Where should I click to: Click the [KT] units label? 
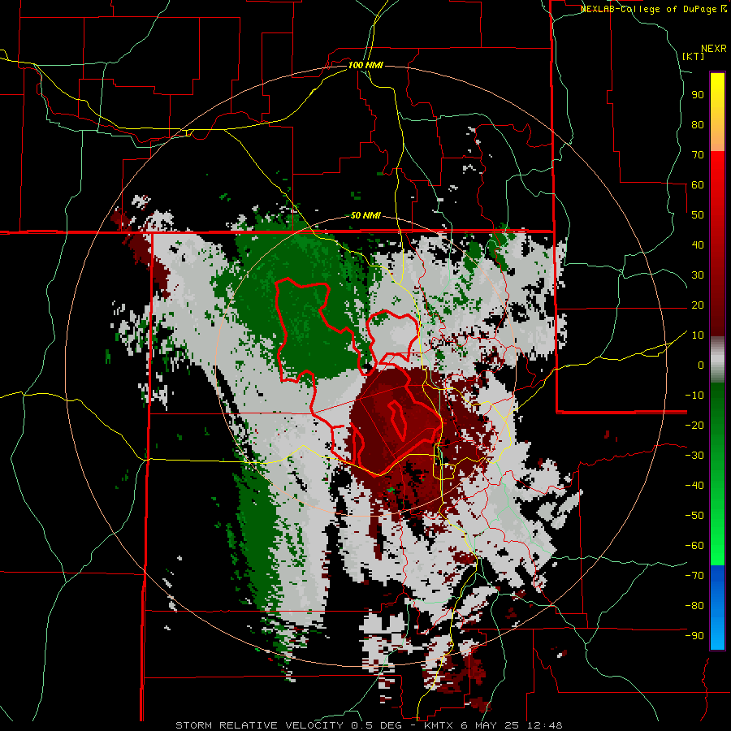pyautogui.click(x=694, y=56)
